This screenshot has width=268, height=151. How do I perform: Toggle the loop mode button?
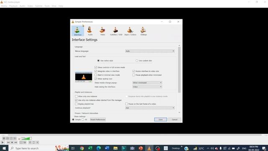click(x=33, y=143)
